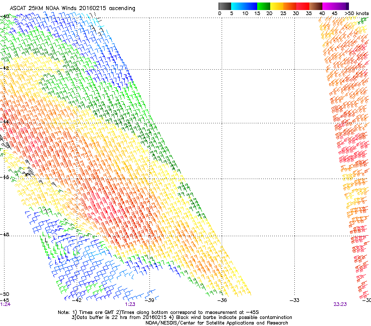Click the 'NOAA/NESDIS/Center for Satellite Applications and Research' credit

click(217, 323)
